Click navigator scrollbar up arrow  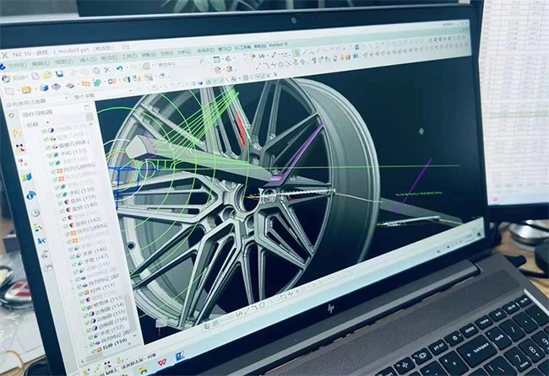point(92,125)
